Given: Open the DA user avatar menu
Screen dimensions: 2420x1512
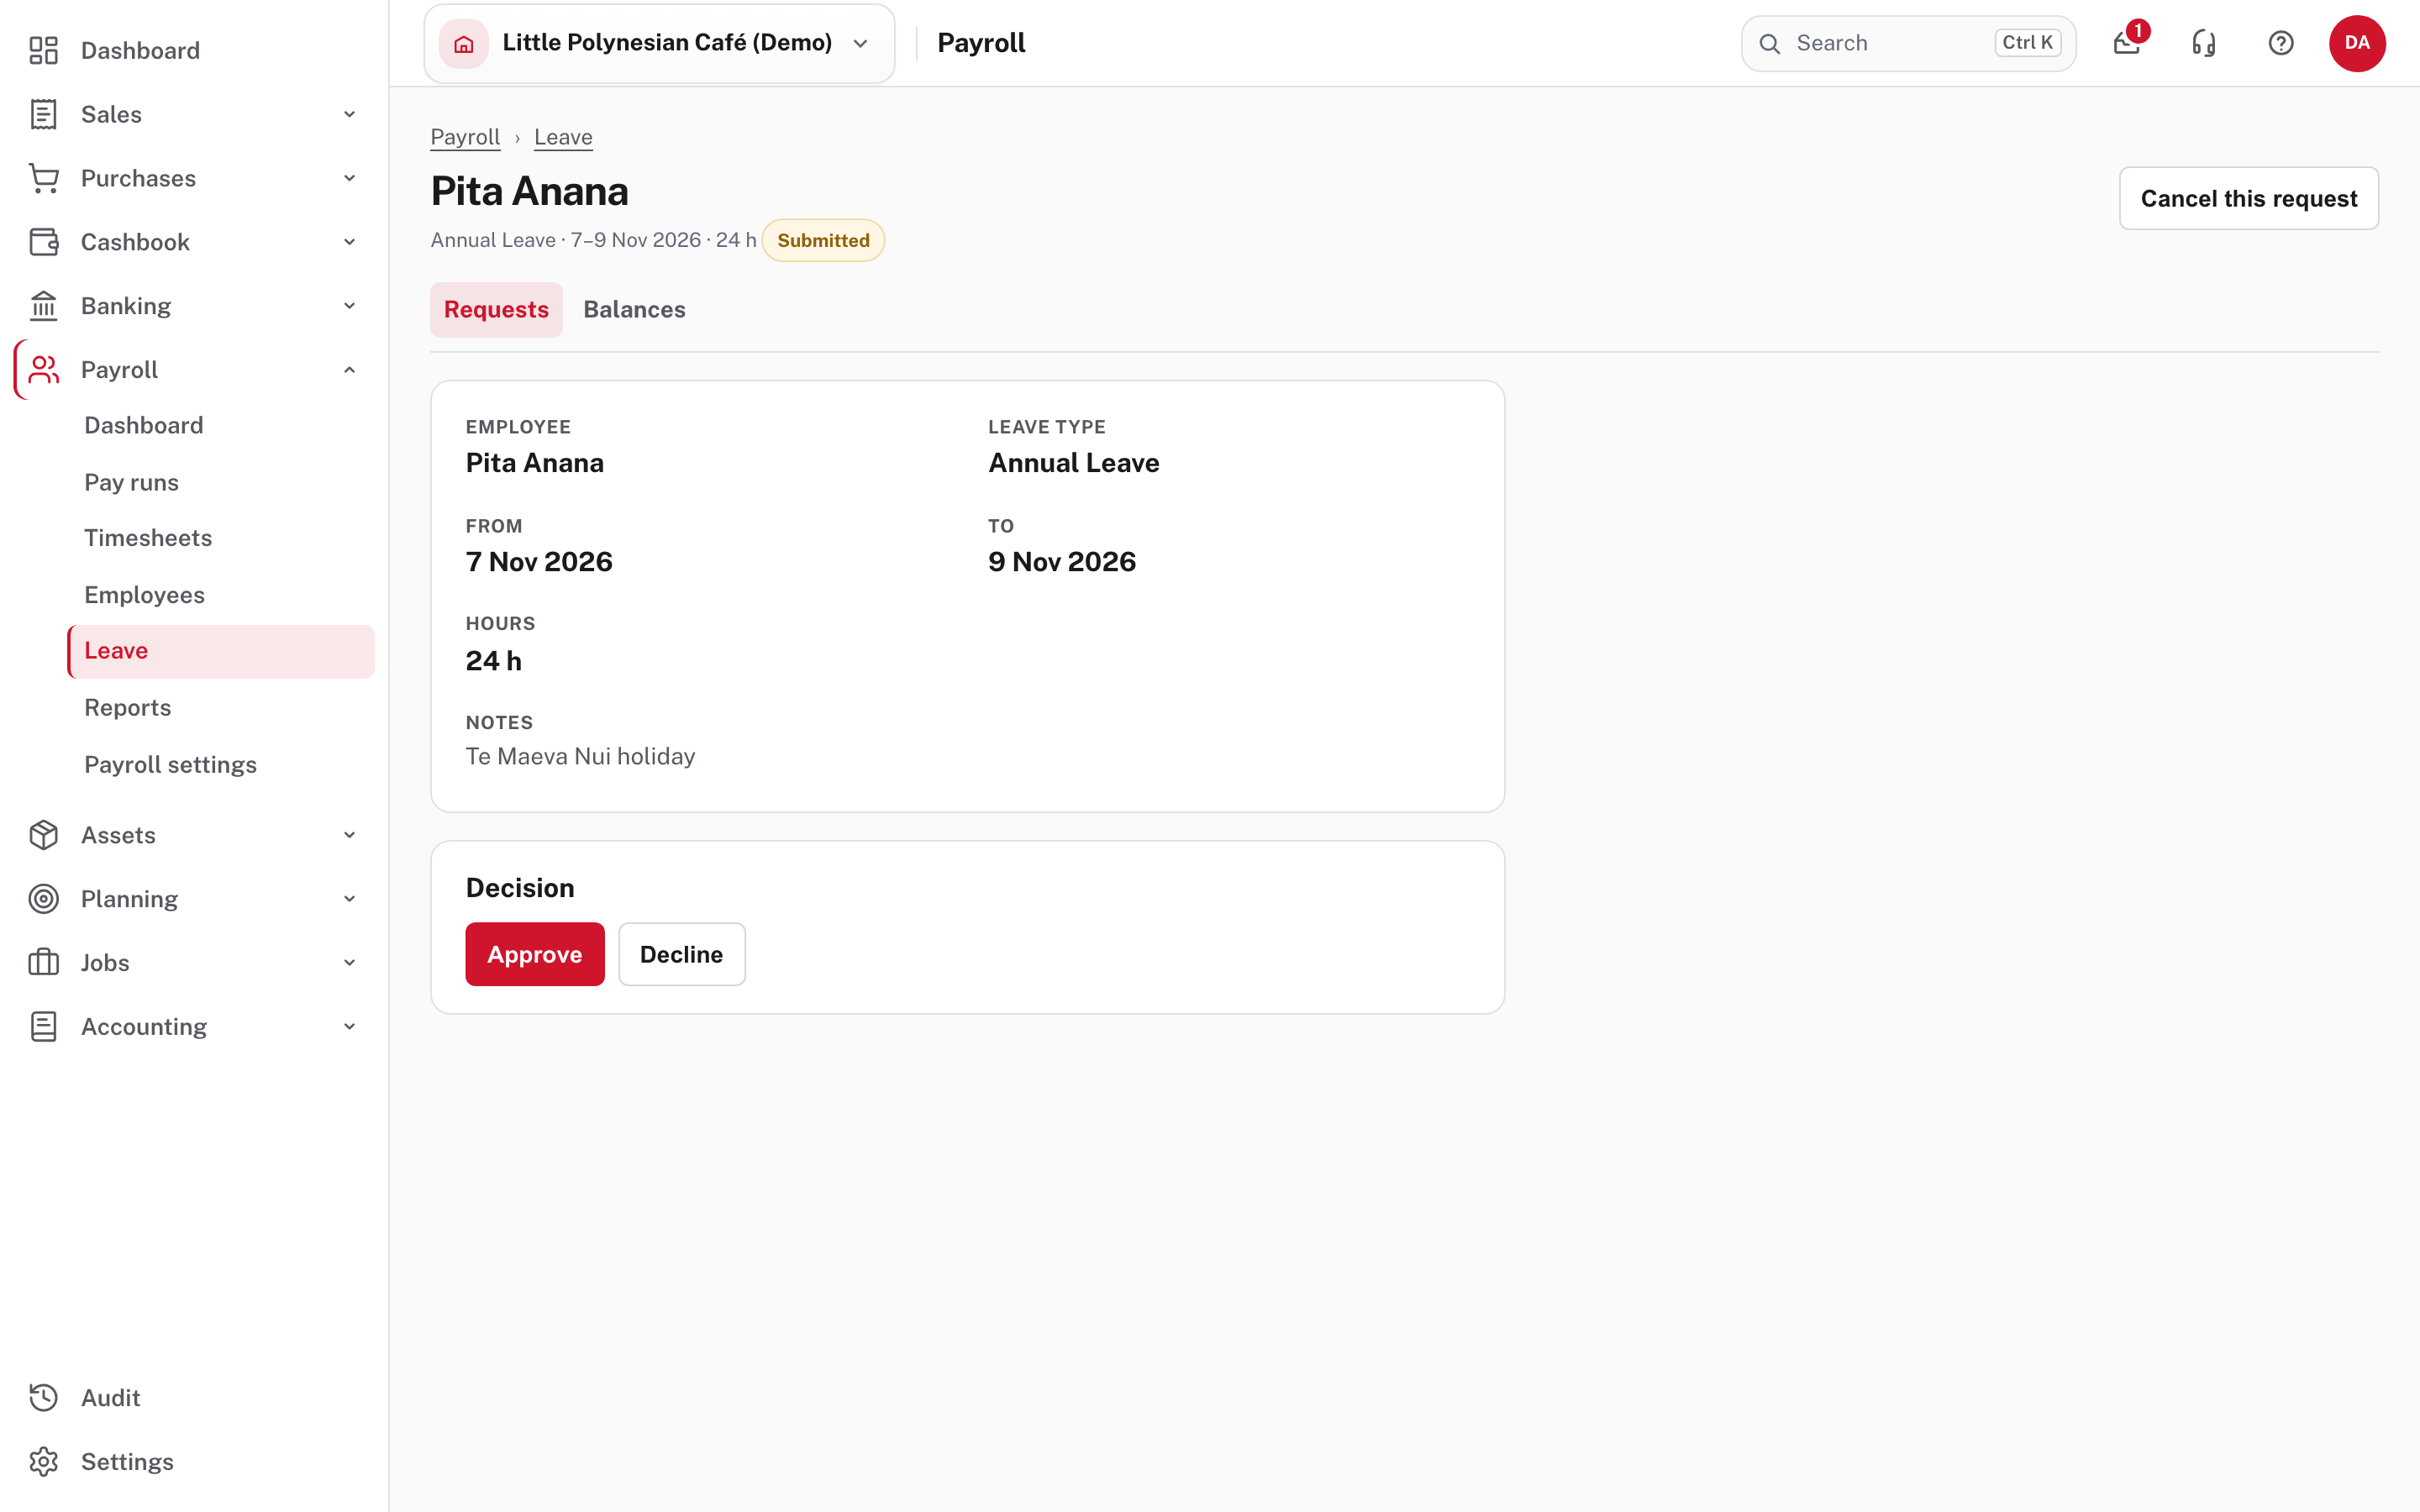Looking at the screenshot, I should tap(2357, 43).
